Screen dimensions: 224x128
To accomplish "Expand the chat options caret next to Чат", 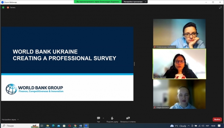I will [104, 118].
